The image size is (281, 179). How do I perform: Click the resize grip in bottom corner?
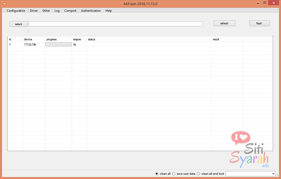(x=277, y=175)
